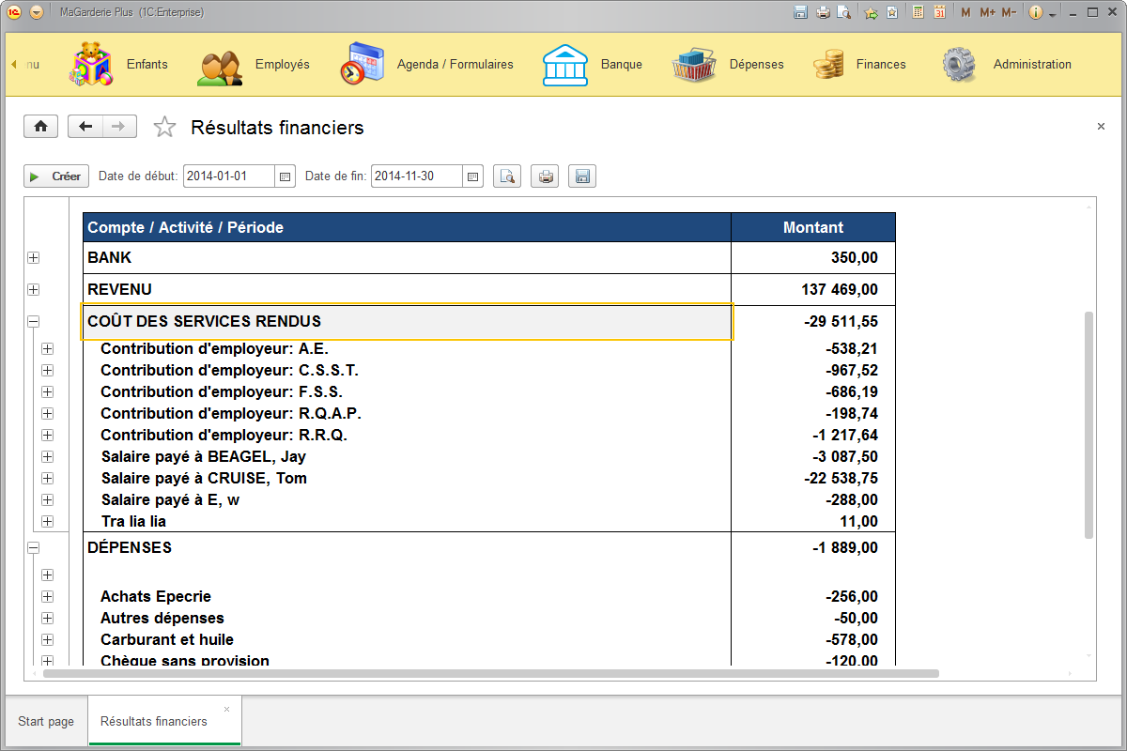
Task: Click the add-to-favorites star icon on top
Action: click(x=872, y=11)
